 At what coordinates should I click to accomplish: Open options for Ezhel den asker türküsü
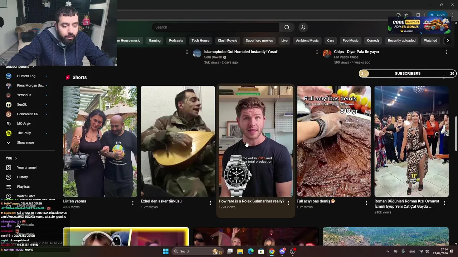click(210, 203)
